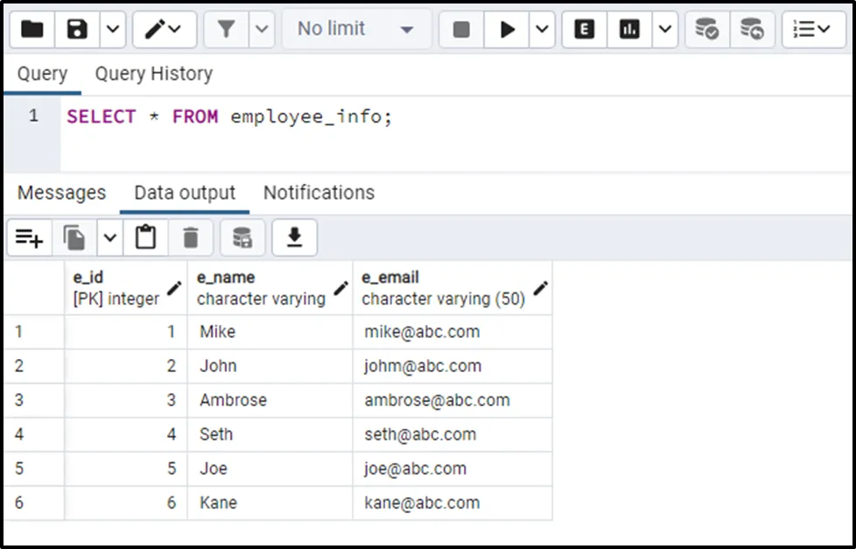
Task: Click the Download results icon
Action: click(x=295, y=237)
